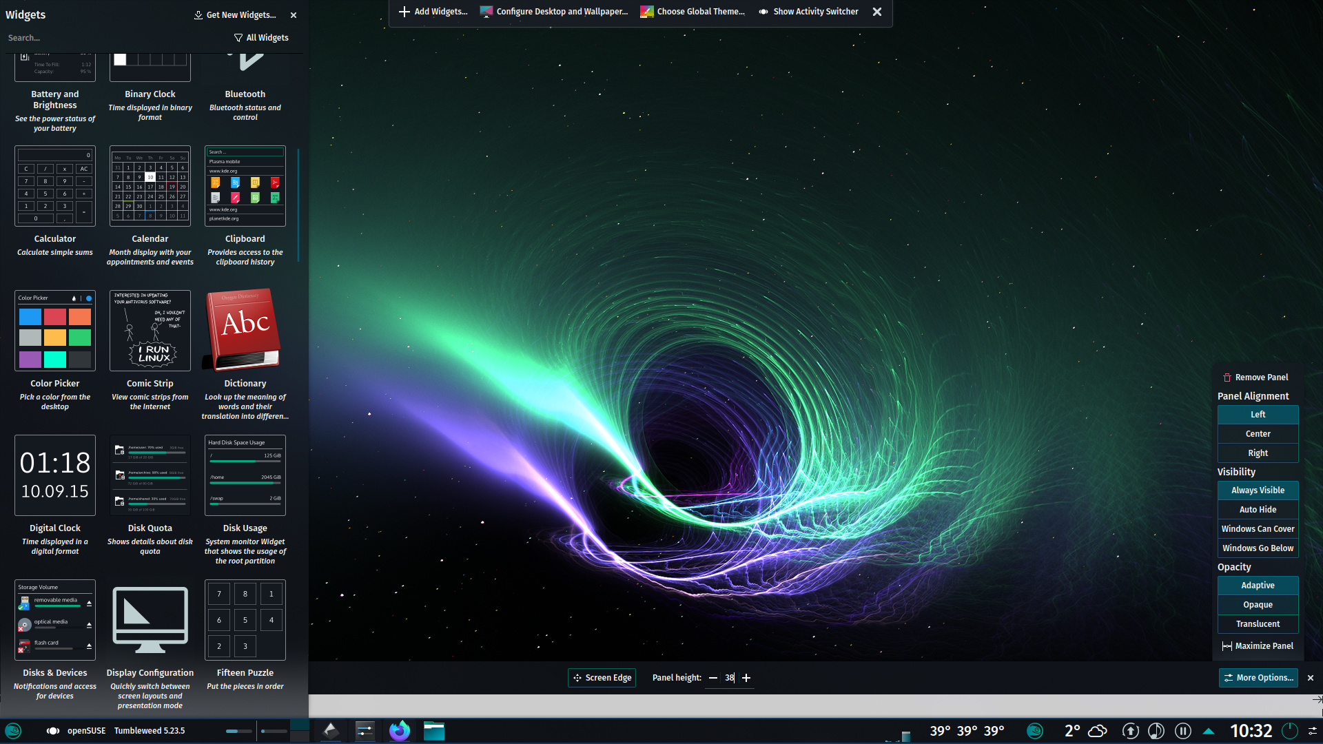Close the desktop edit mode toolbar

877,12
